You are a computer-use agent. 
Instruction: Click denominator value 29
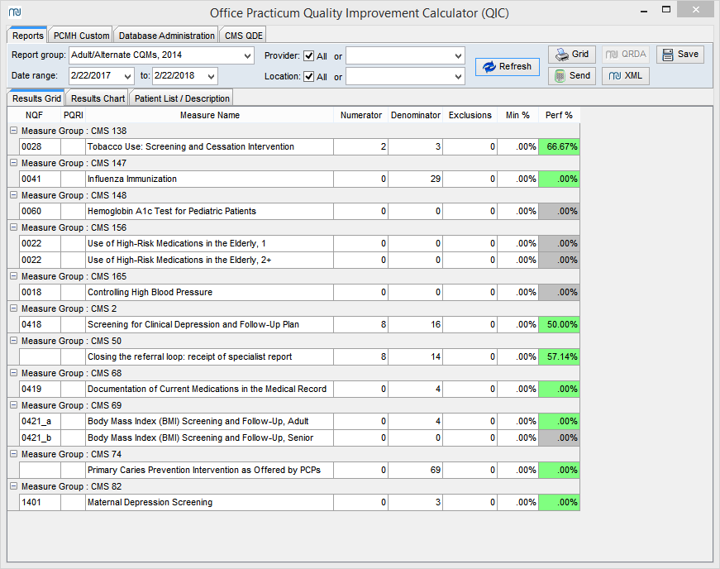click(x=416, y=179)
